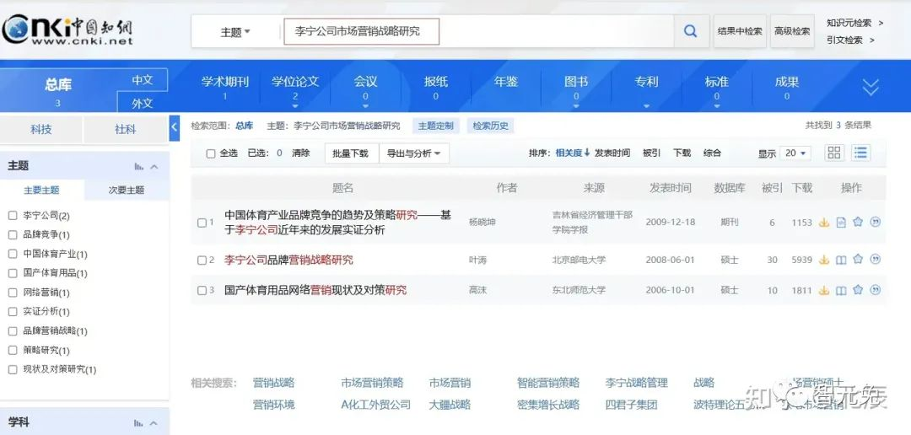Expand the 专利 sub-menu arrow
The height and width of the screenshot is (435, 911).
tap(647, 107)
